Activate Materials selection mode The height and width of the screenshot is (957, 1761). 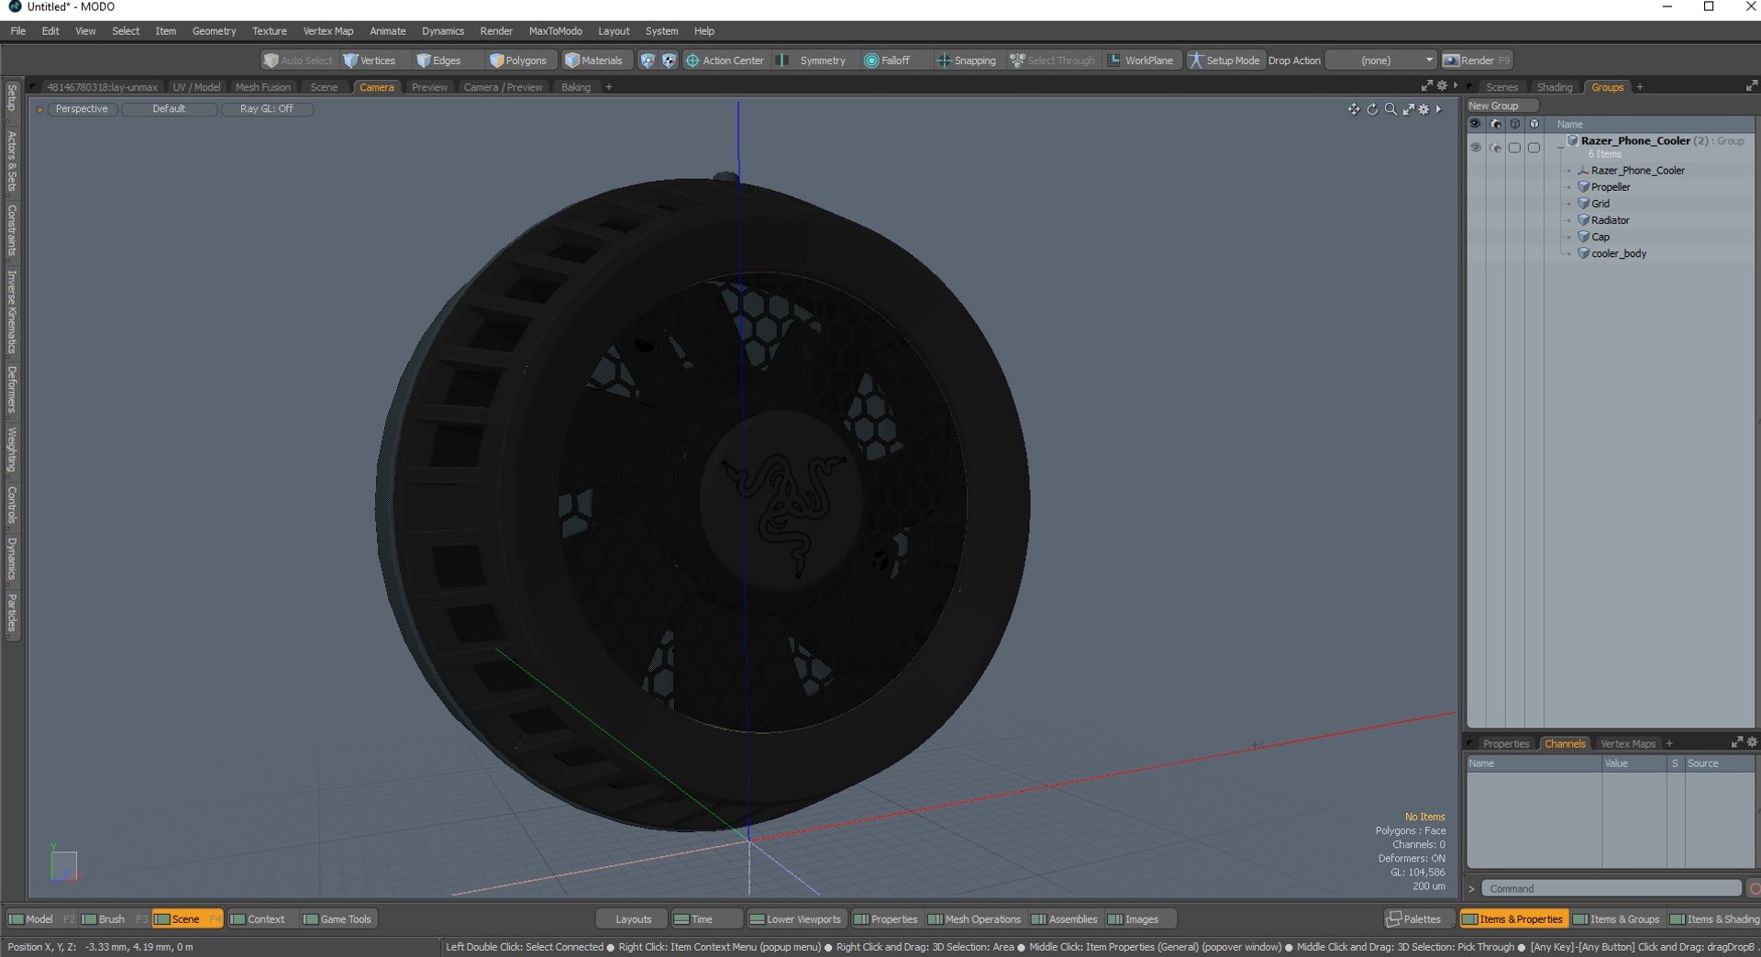(593, 61)
